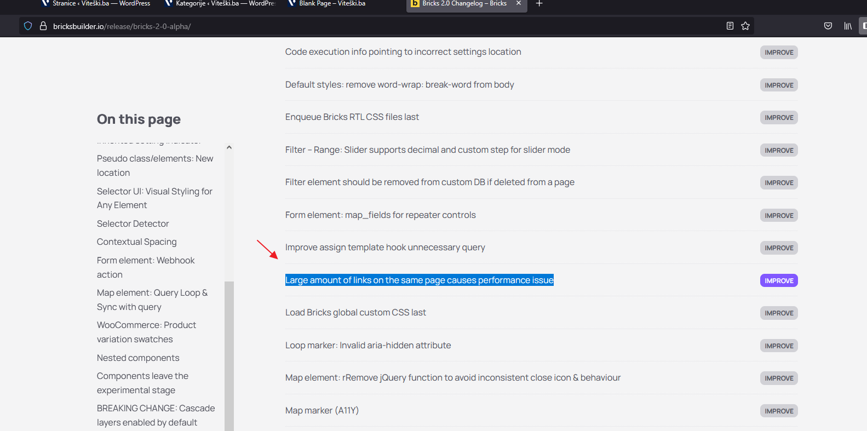Viewport: 867px width, 431px height.
Task: Go to Components leave the experimental stage
Action: coord(142,383)
